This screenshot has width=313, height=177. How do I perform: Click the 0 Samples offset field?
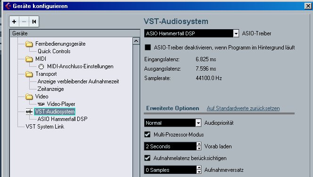170,170
